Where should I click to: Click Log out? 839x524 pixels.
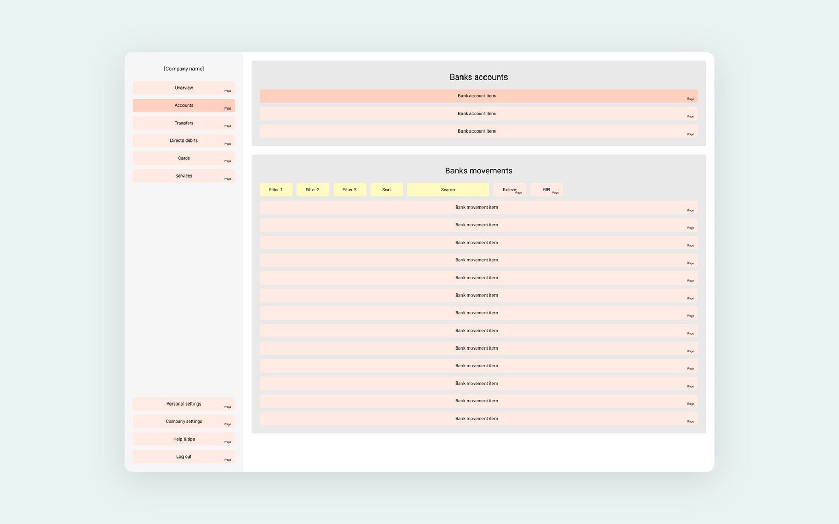(184, 457)
